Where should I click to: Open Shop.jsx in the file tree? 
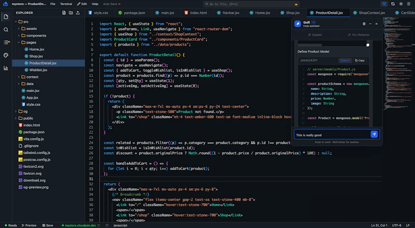(36, 56)
